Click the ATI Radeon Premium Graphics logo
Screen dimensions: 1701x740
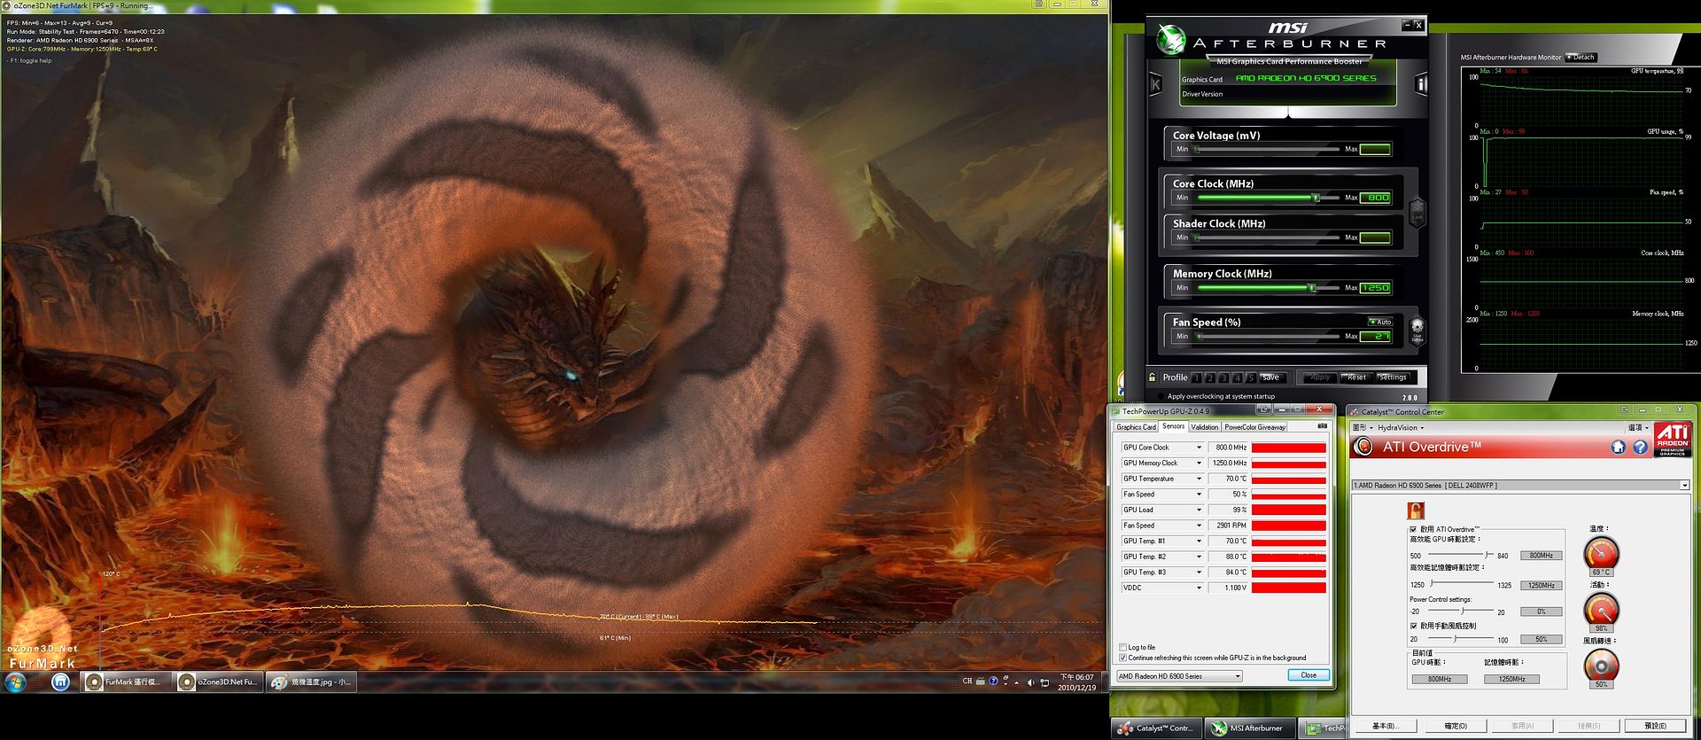point(1673,440)
